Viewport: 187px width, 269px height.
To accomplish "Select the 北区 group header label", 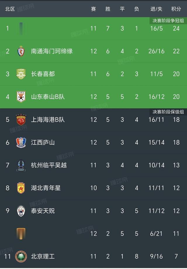I will tap(10, 9).
